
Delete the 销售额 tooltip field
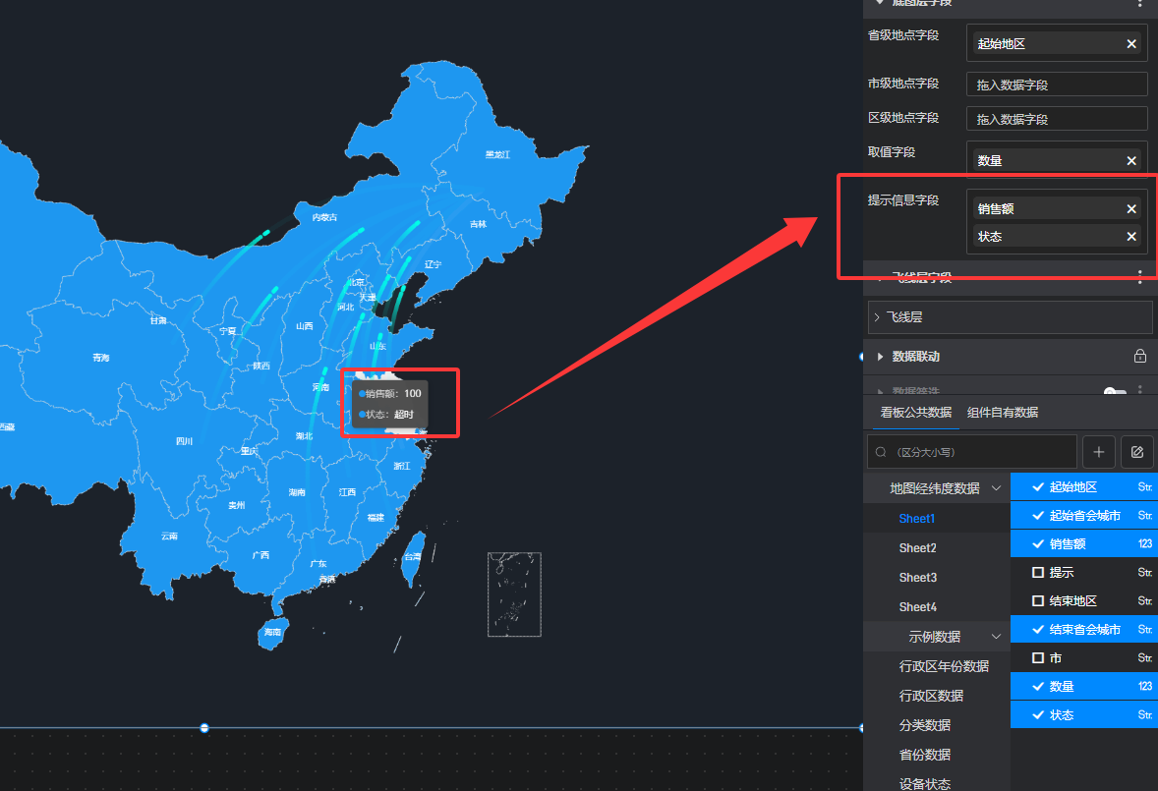point(1130,208)
